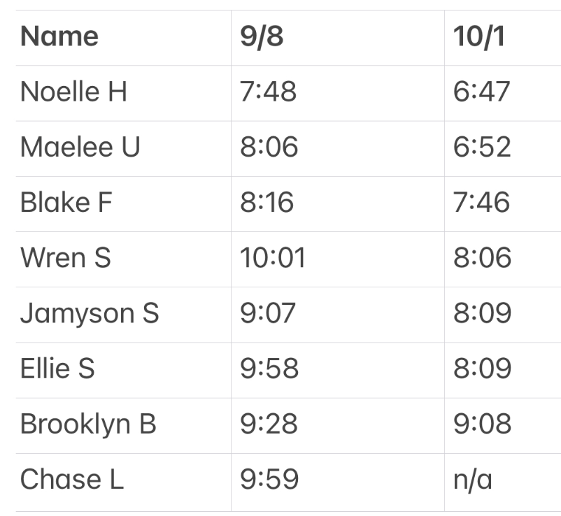The image size is (561, 516).
Task: Select Blake F's 9/8 time 8:16
Action: 267,202
